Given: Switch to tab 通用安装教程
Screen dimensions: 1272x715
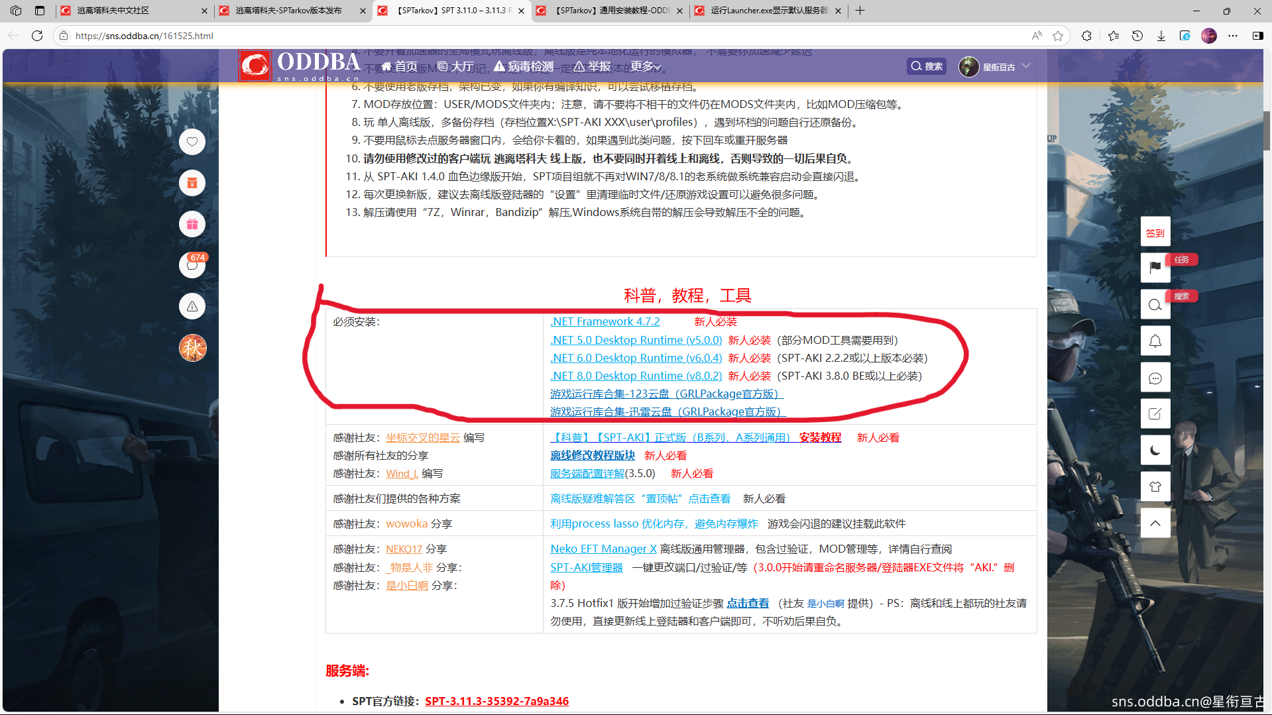Looking at the screenshot, I should click(609, 11).
